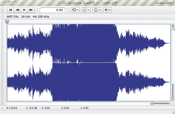This screenshot has height=114, width=175.
Task: Click the horizontal zoom slider handle
Action: pos(152,103)
